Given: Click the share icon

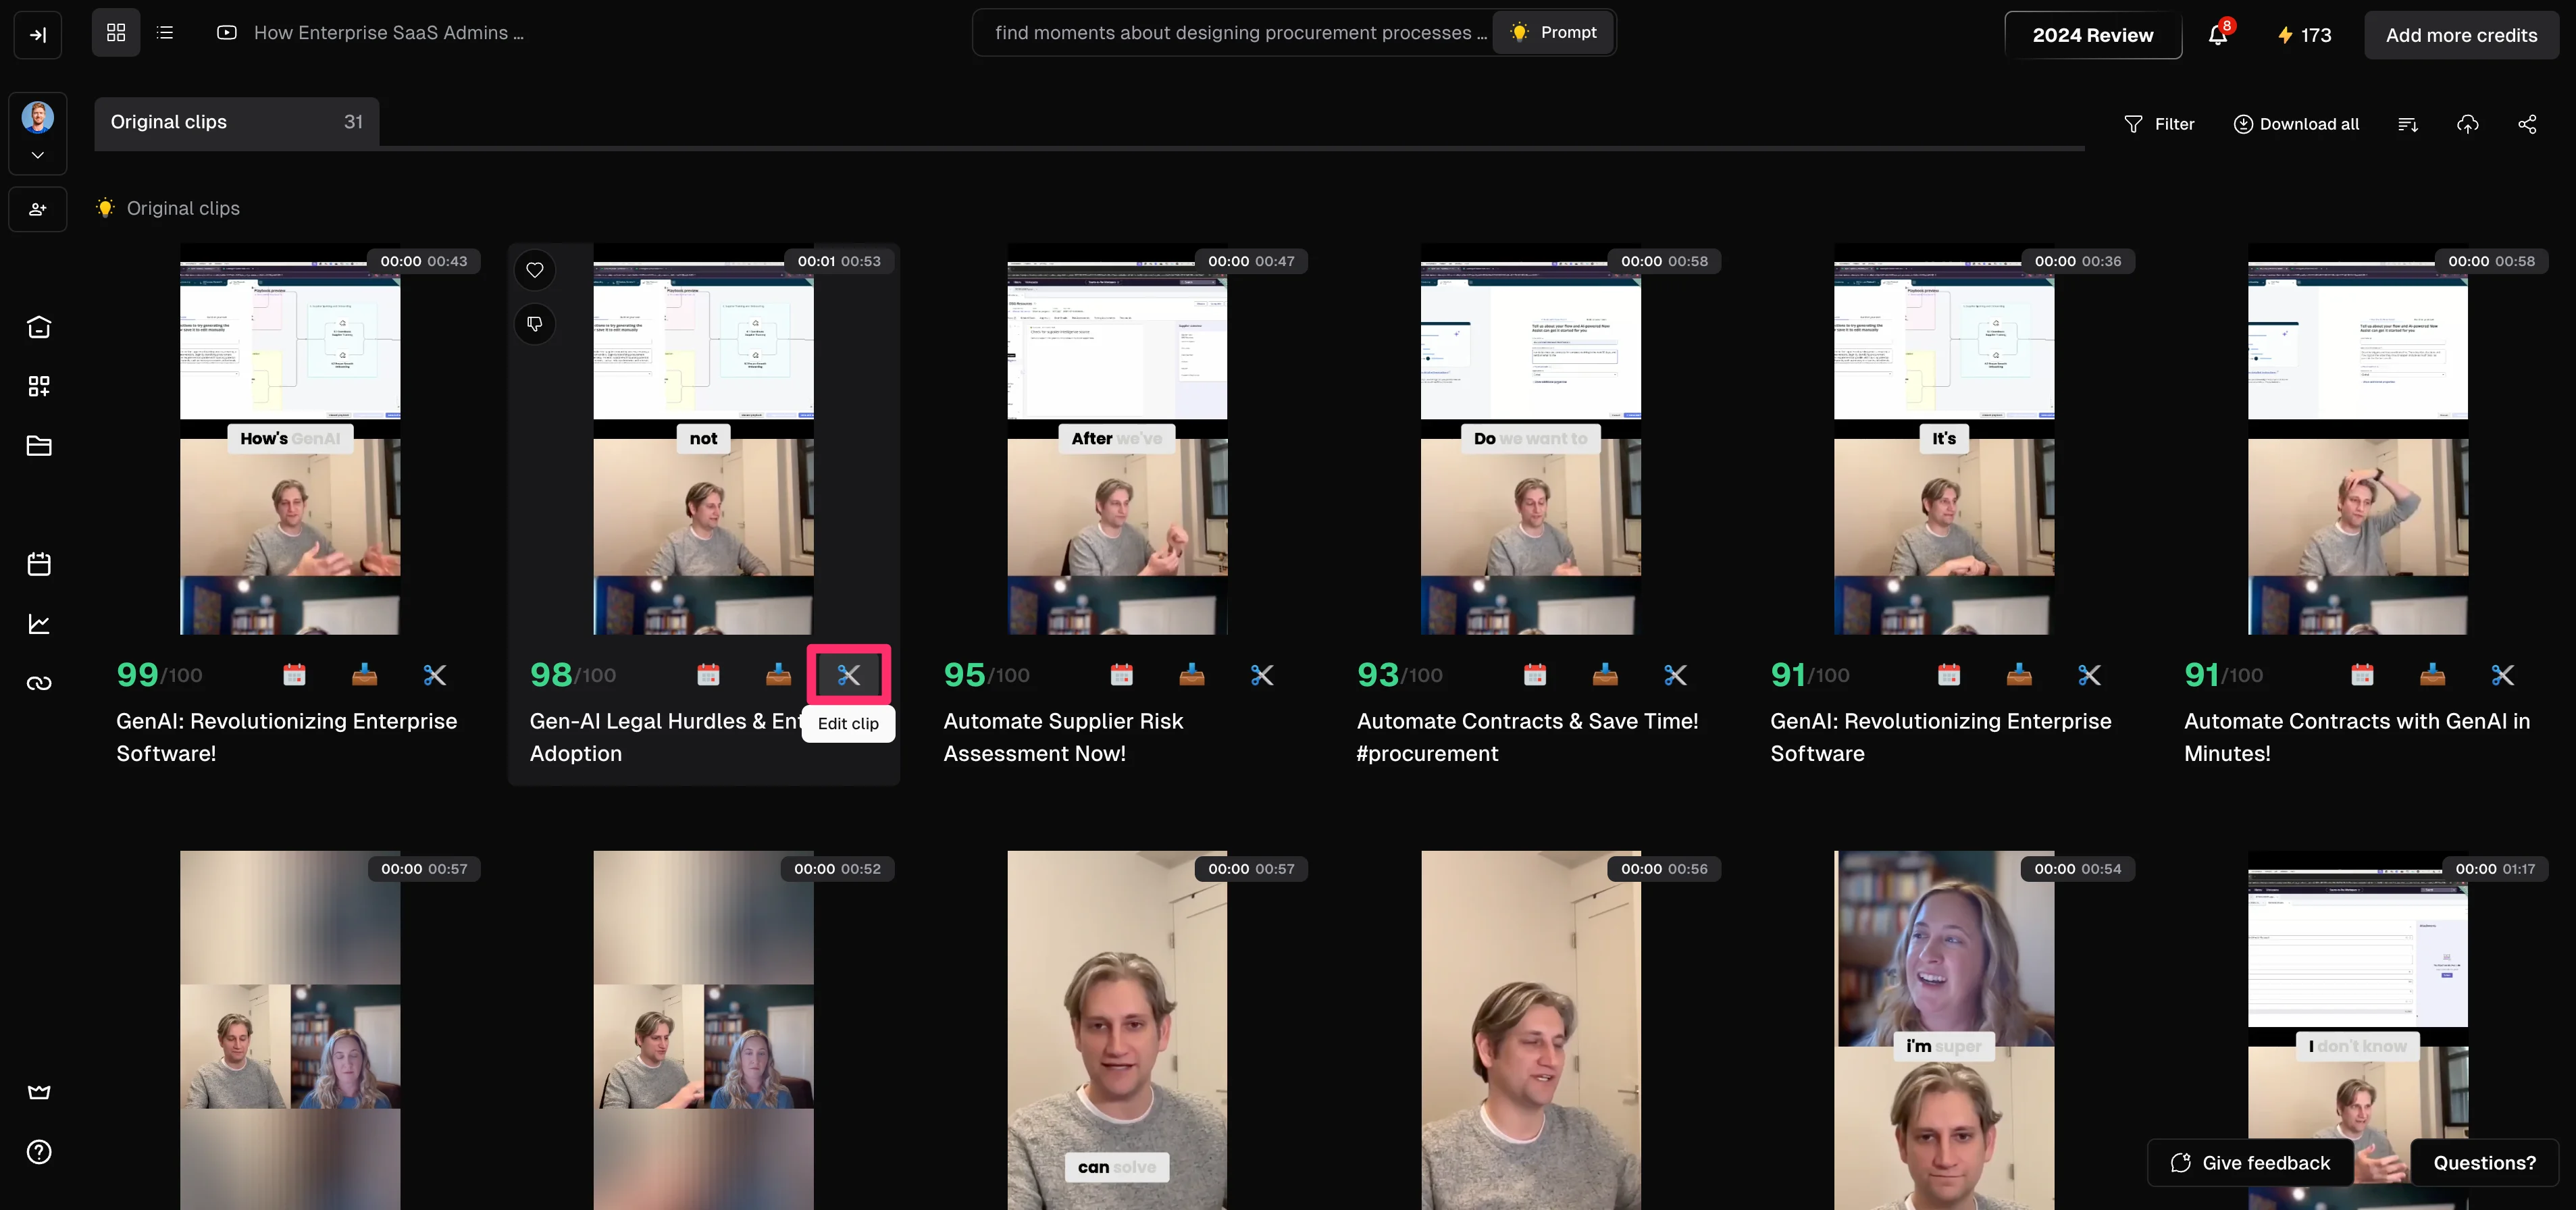Looking at the screenshot, I should 2527,124.
